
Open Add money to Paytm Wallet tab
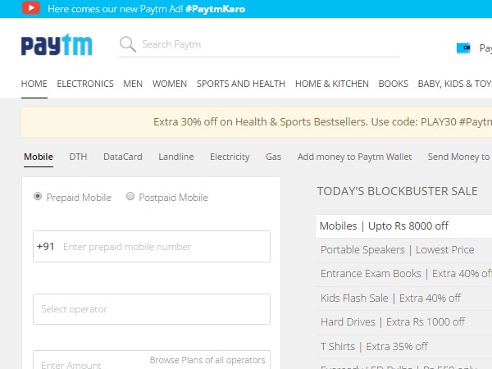[x=354, y=157]
